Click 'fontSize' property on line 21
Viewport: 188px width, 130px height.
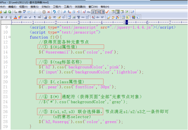[x=84, y=87]
